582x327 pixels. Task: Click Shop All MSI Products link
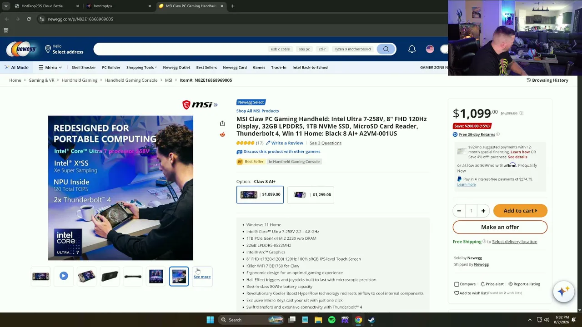[x=257, y=111]
